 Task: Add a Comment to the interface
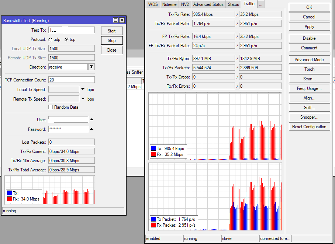tap(309, 48)
